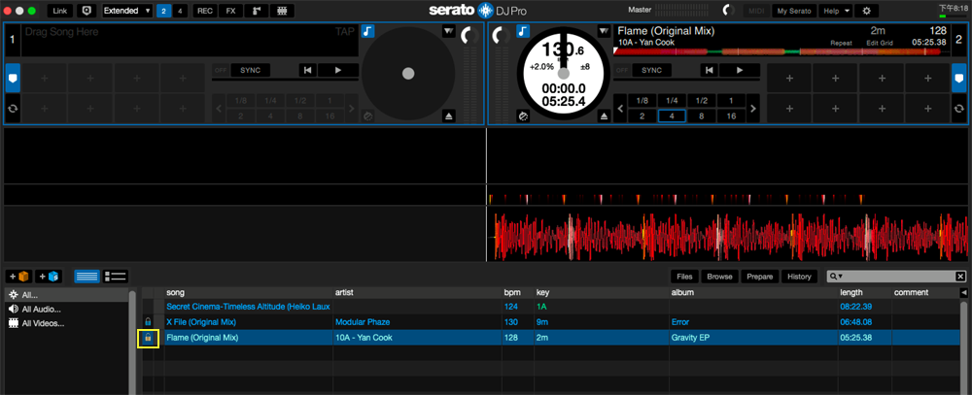The height and width of the screenshot is (395, 972).
Task: Open the Prepare panel
Action: (x=759, y=277)
